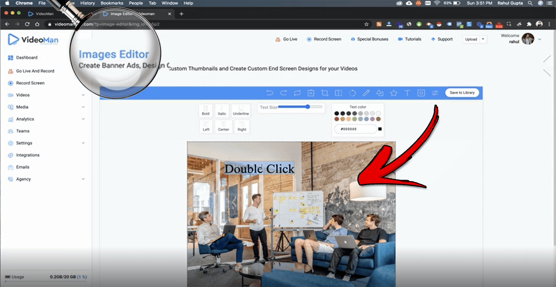Undo the last edit in editor toolbar
This screenshot has width=556, height=287.
click(269, 93)
